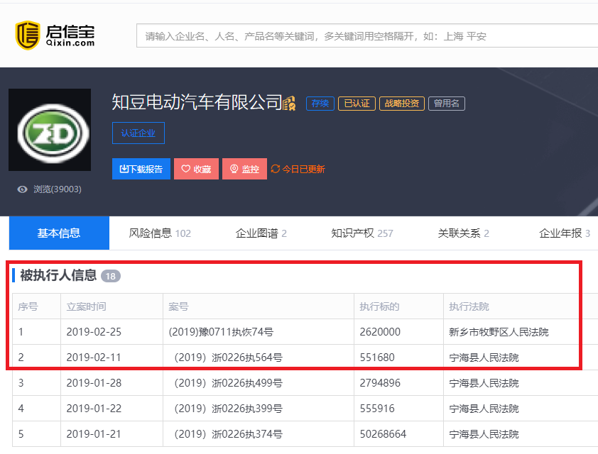Click the 存续 status tag
The height and width of the screenshot is (454, 598).
coord(320,103)
